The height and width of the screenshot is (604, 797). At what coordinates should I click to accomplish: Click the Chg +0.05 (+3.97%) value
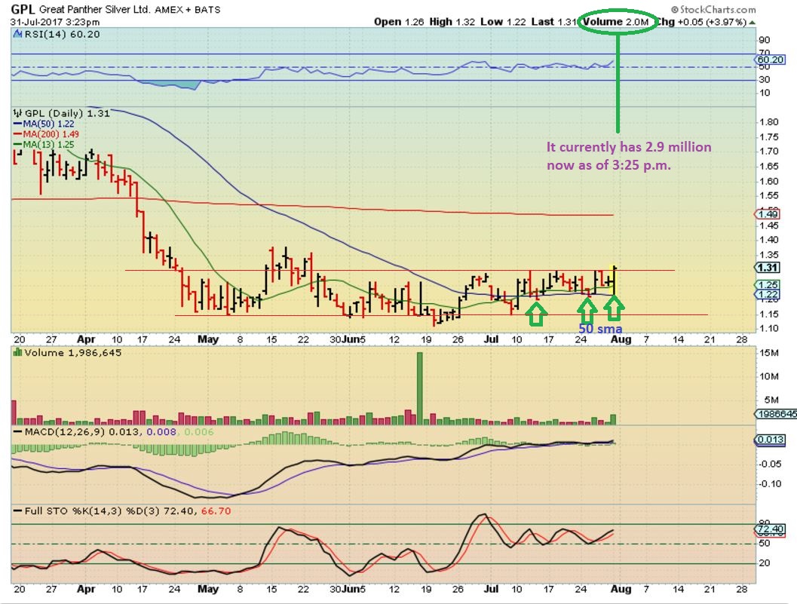[x=701, y=22]
